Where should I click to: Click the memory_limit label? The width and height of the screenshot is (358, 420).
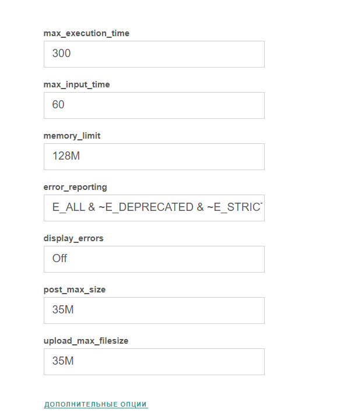coord(72,136)
